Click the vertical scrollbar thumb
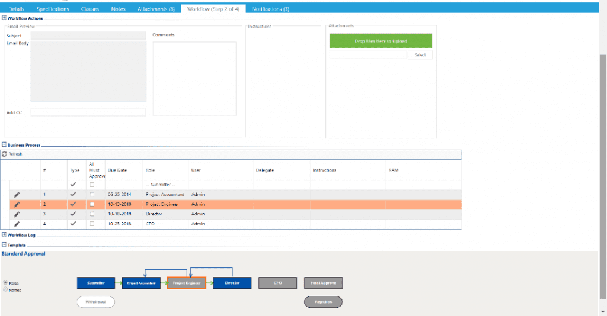This screenshot has height=316, width=607. point(603,176)
